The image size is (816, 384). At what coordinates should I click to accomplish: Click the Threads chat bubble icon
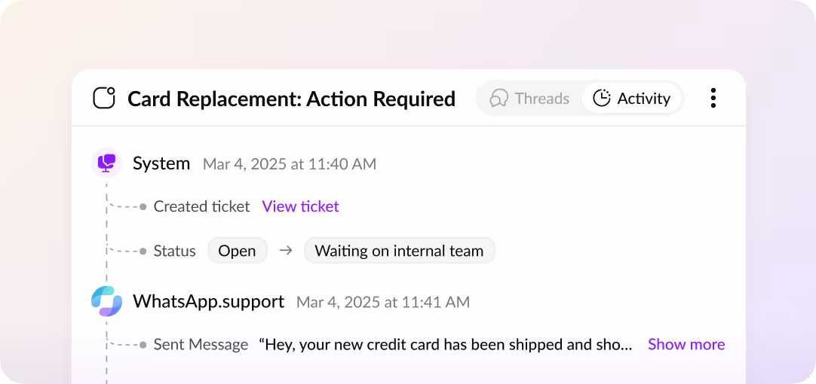[498, 98]
